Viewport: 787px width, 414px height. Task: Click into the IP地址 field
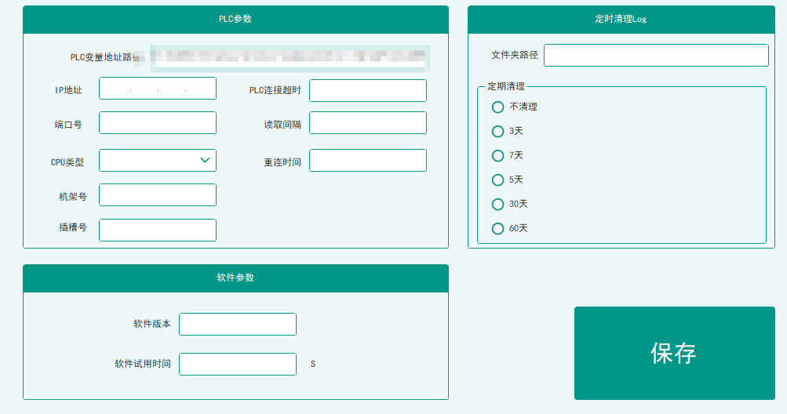158,89
